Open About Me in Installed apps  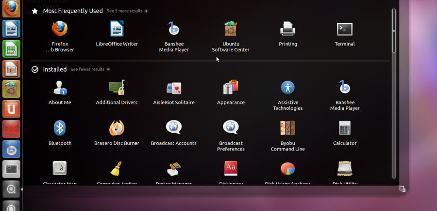click(60, 92)
